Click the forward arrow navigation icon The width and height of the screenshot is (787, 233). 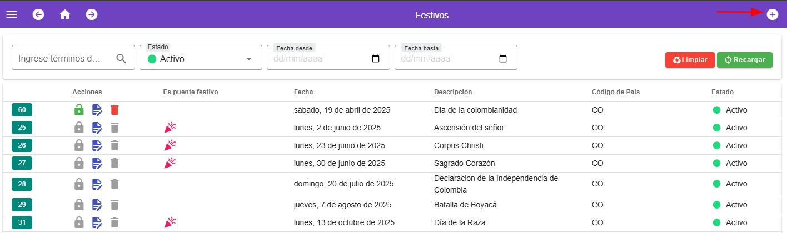pos(92,14)
